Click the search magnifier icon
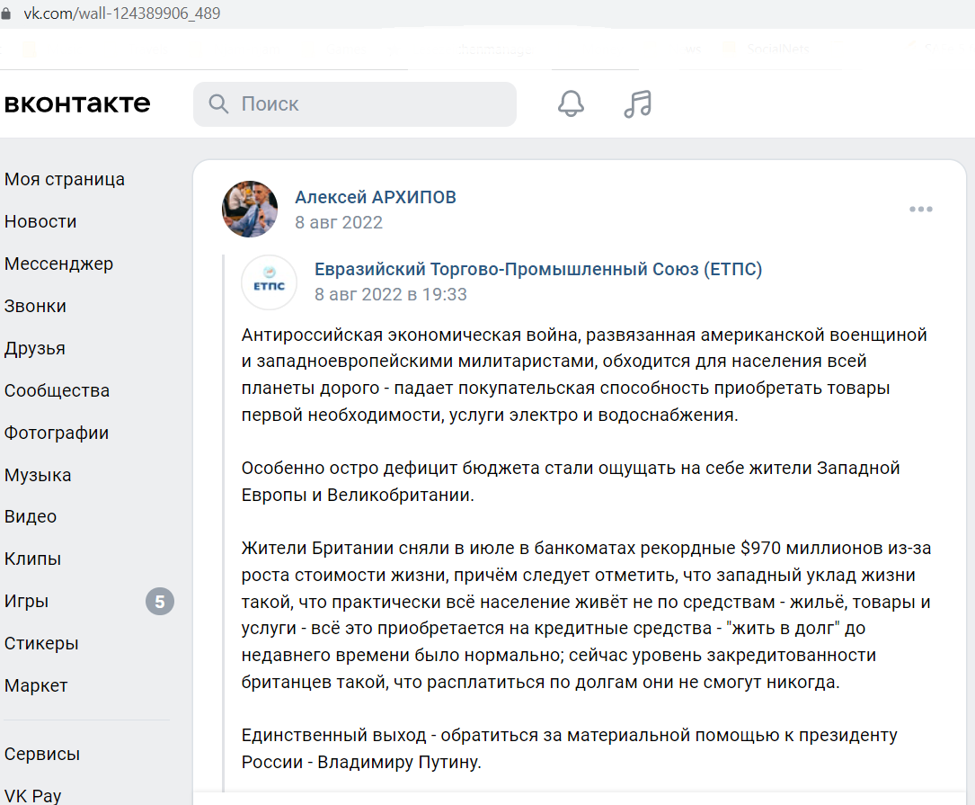975x805 pixels. click(217, 103)
